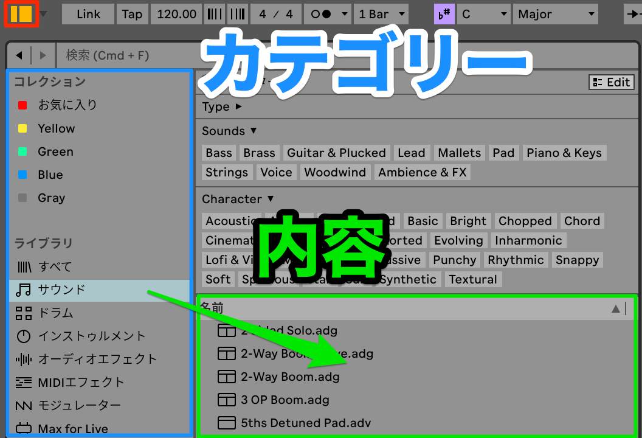The width and height of the screenshot is (642, 438).
Task: Select the Snappy character tag
Action: pyautogui.click(x=578, y=260)
